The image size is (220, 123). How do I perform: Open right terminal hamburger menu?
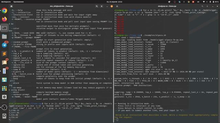click(207, 6)
